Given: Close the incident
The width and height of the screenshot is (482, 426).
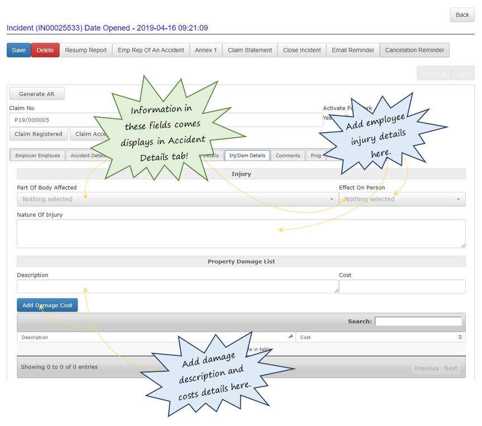Looking at the screenshot, I should (x=302, y=50).
